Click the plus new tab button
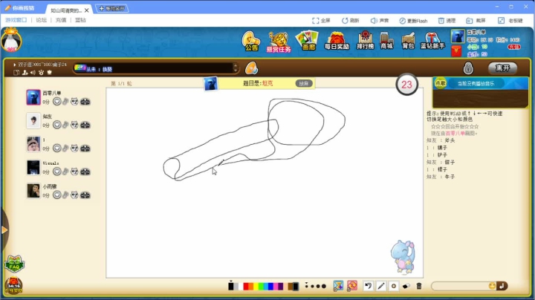The width and height of the screenshot is (535, 300). coord(111,8)
